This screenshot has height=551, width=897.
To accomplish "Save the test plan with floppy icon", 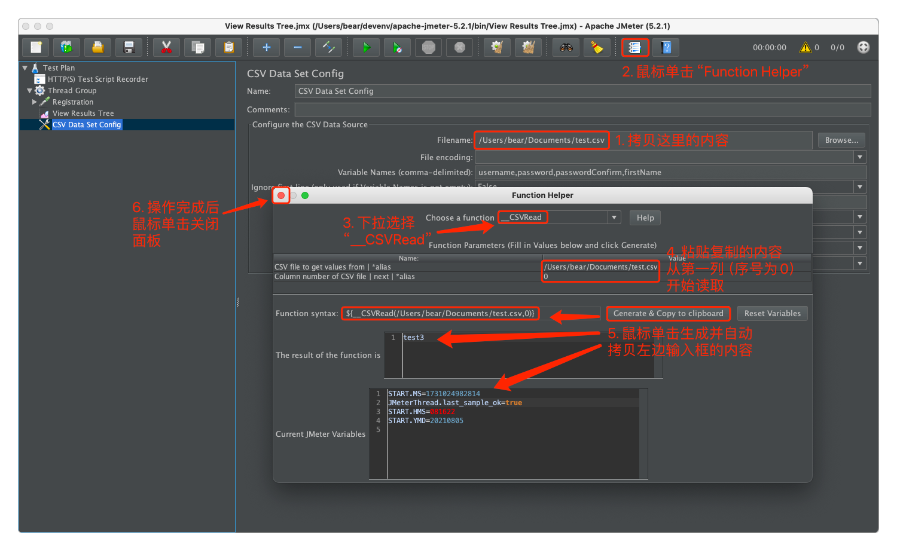I will coord(129,47).
